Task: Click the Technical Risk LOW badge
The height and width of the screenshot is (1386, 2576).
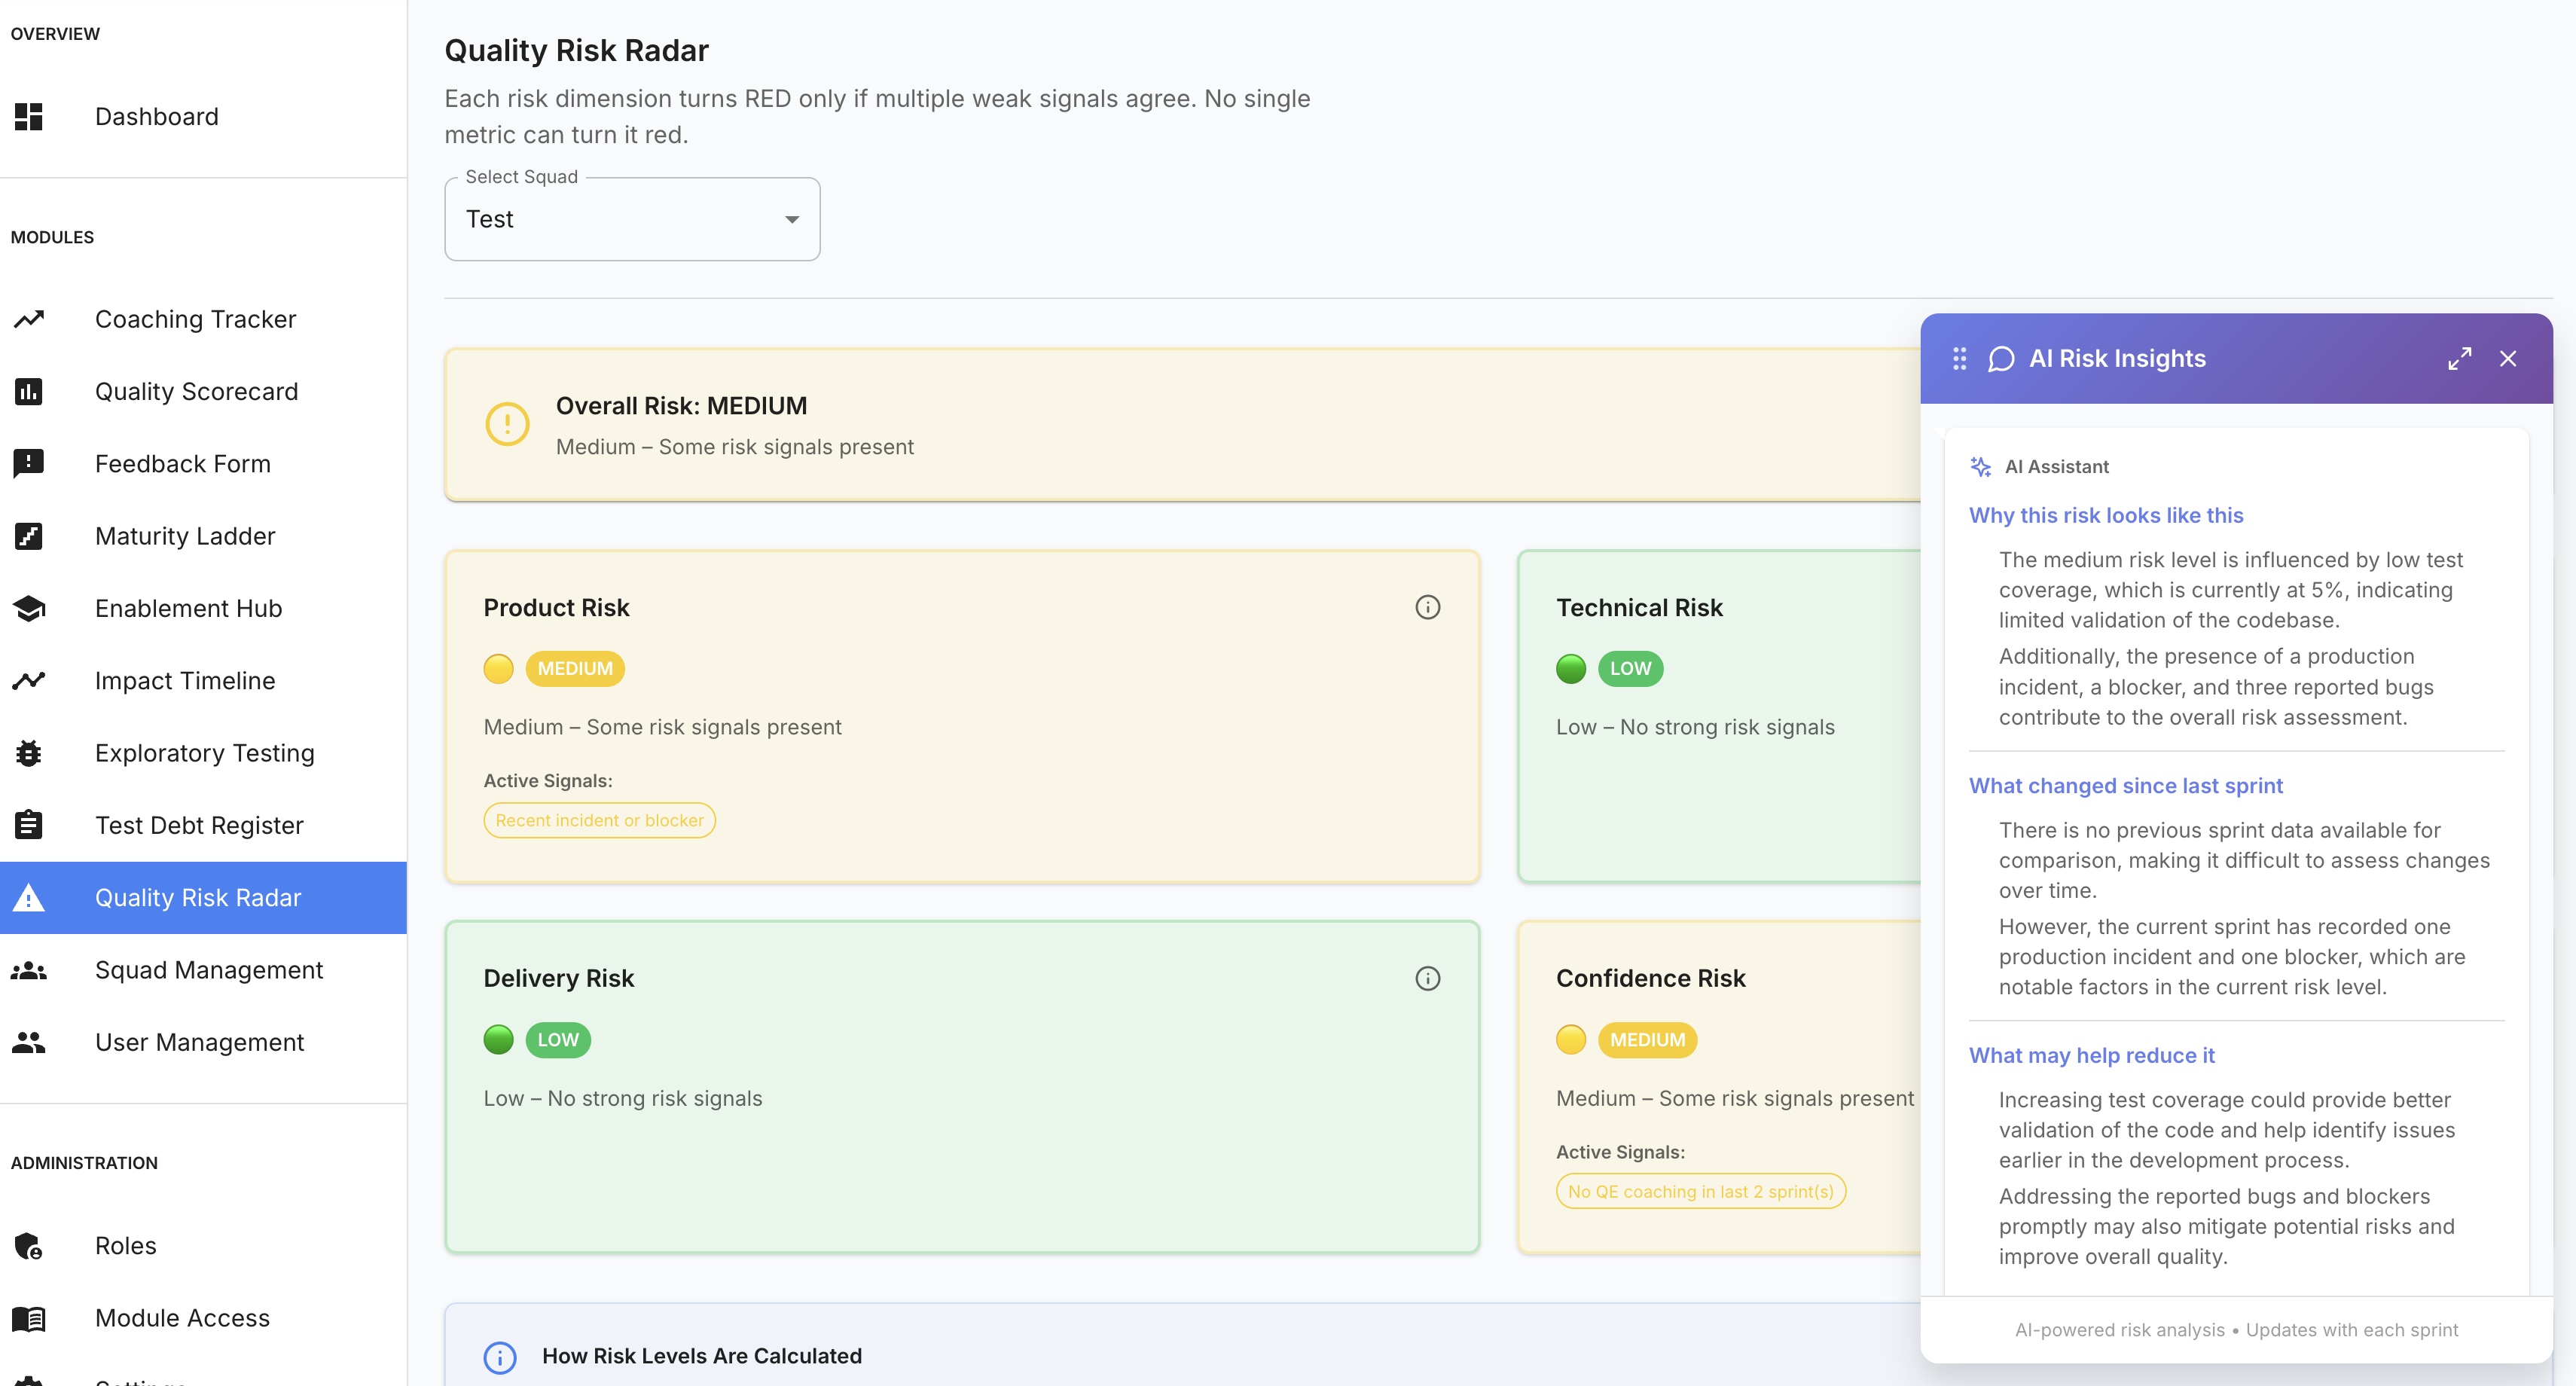Action: [x=1630, y=669]
